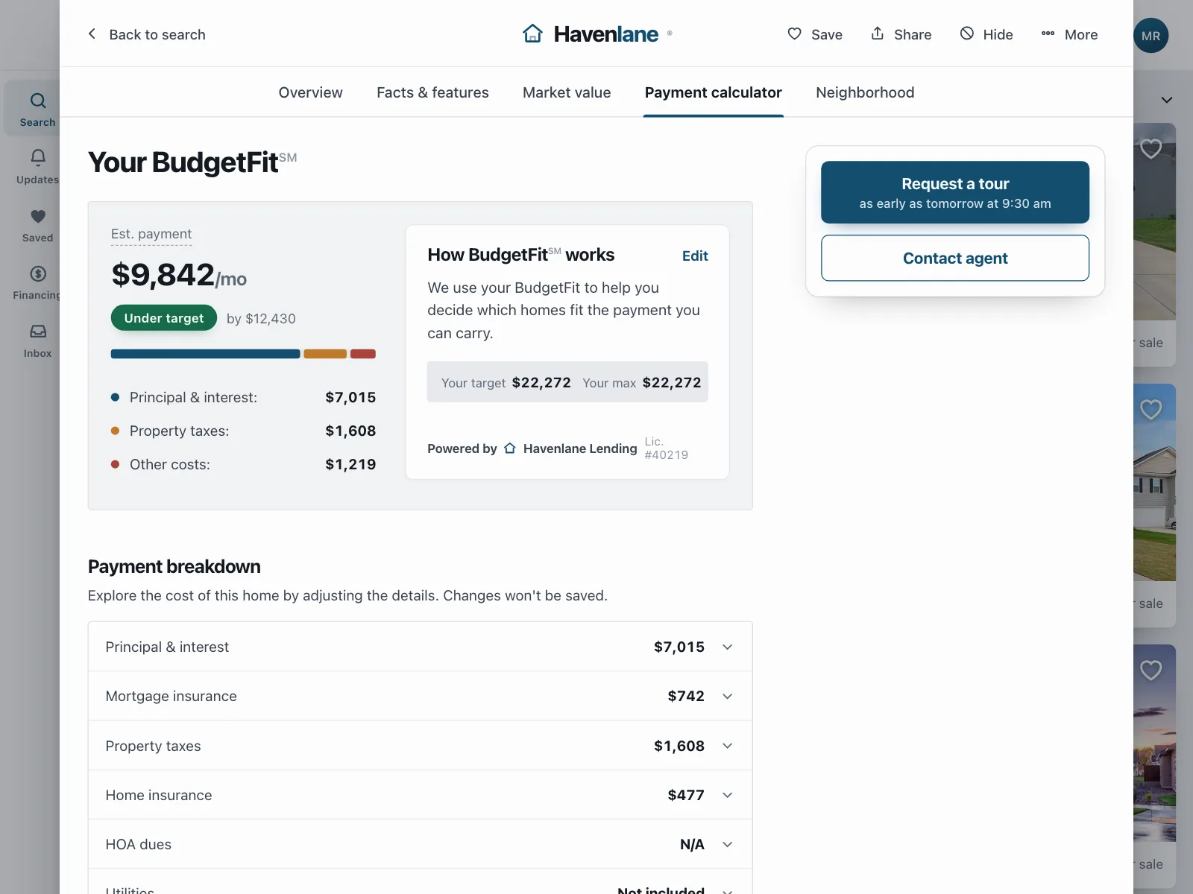Open Saved homes in the sidebar

point(37,224)
